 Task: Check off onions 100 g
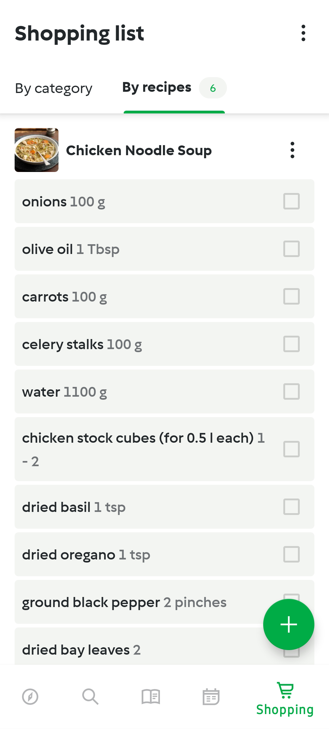(x=292, y=201)
